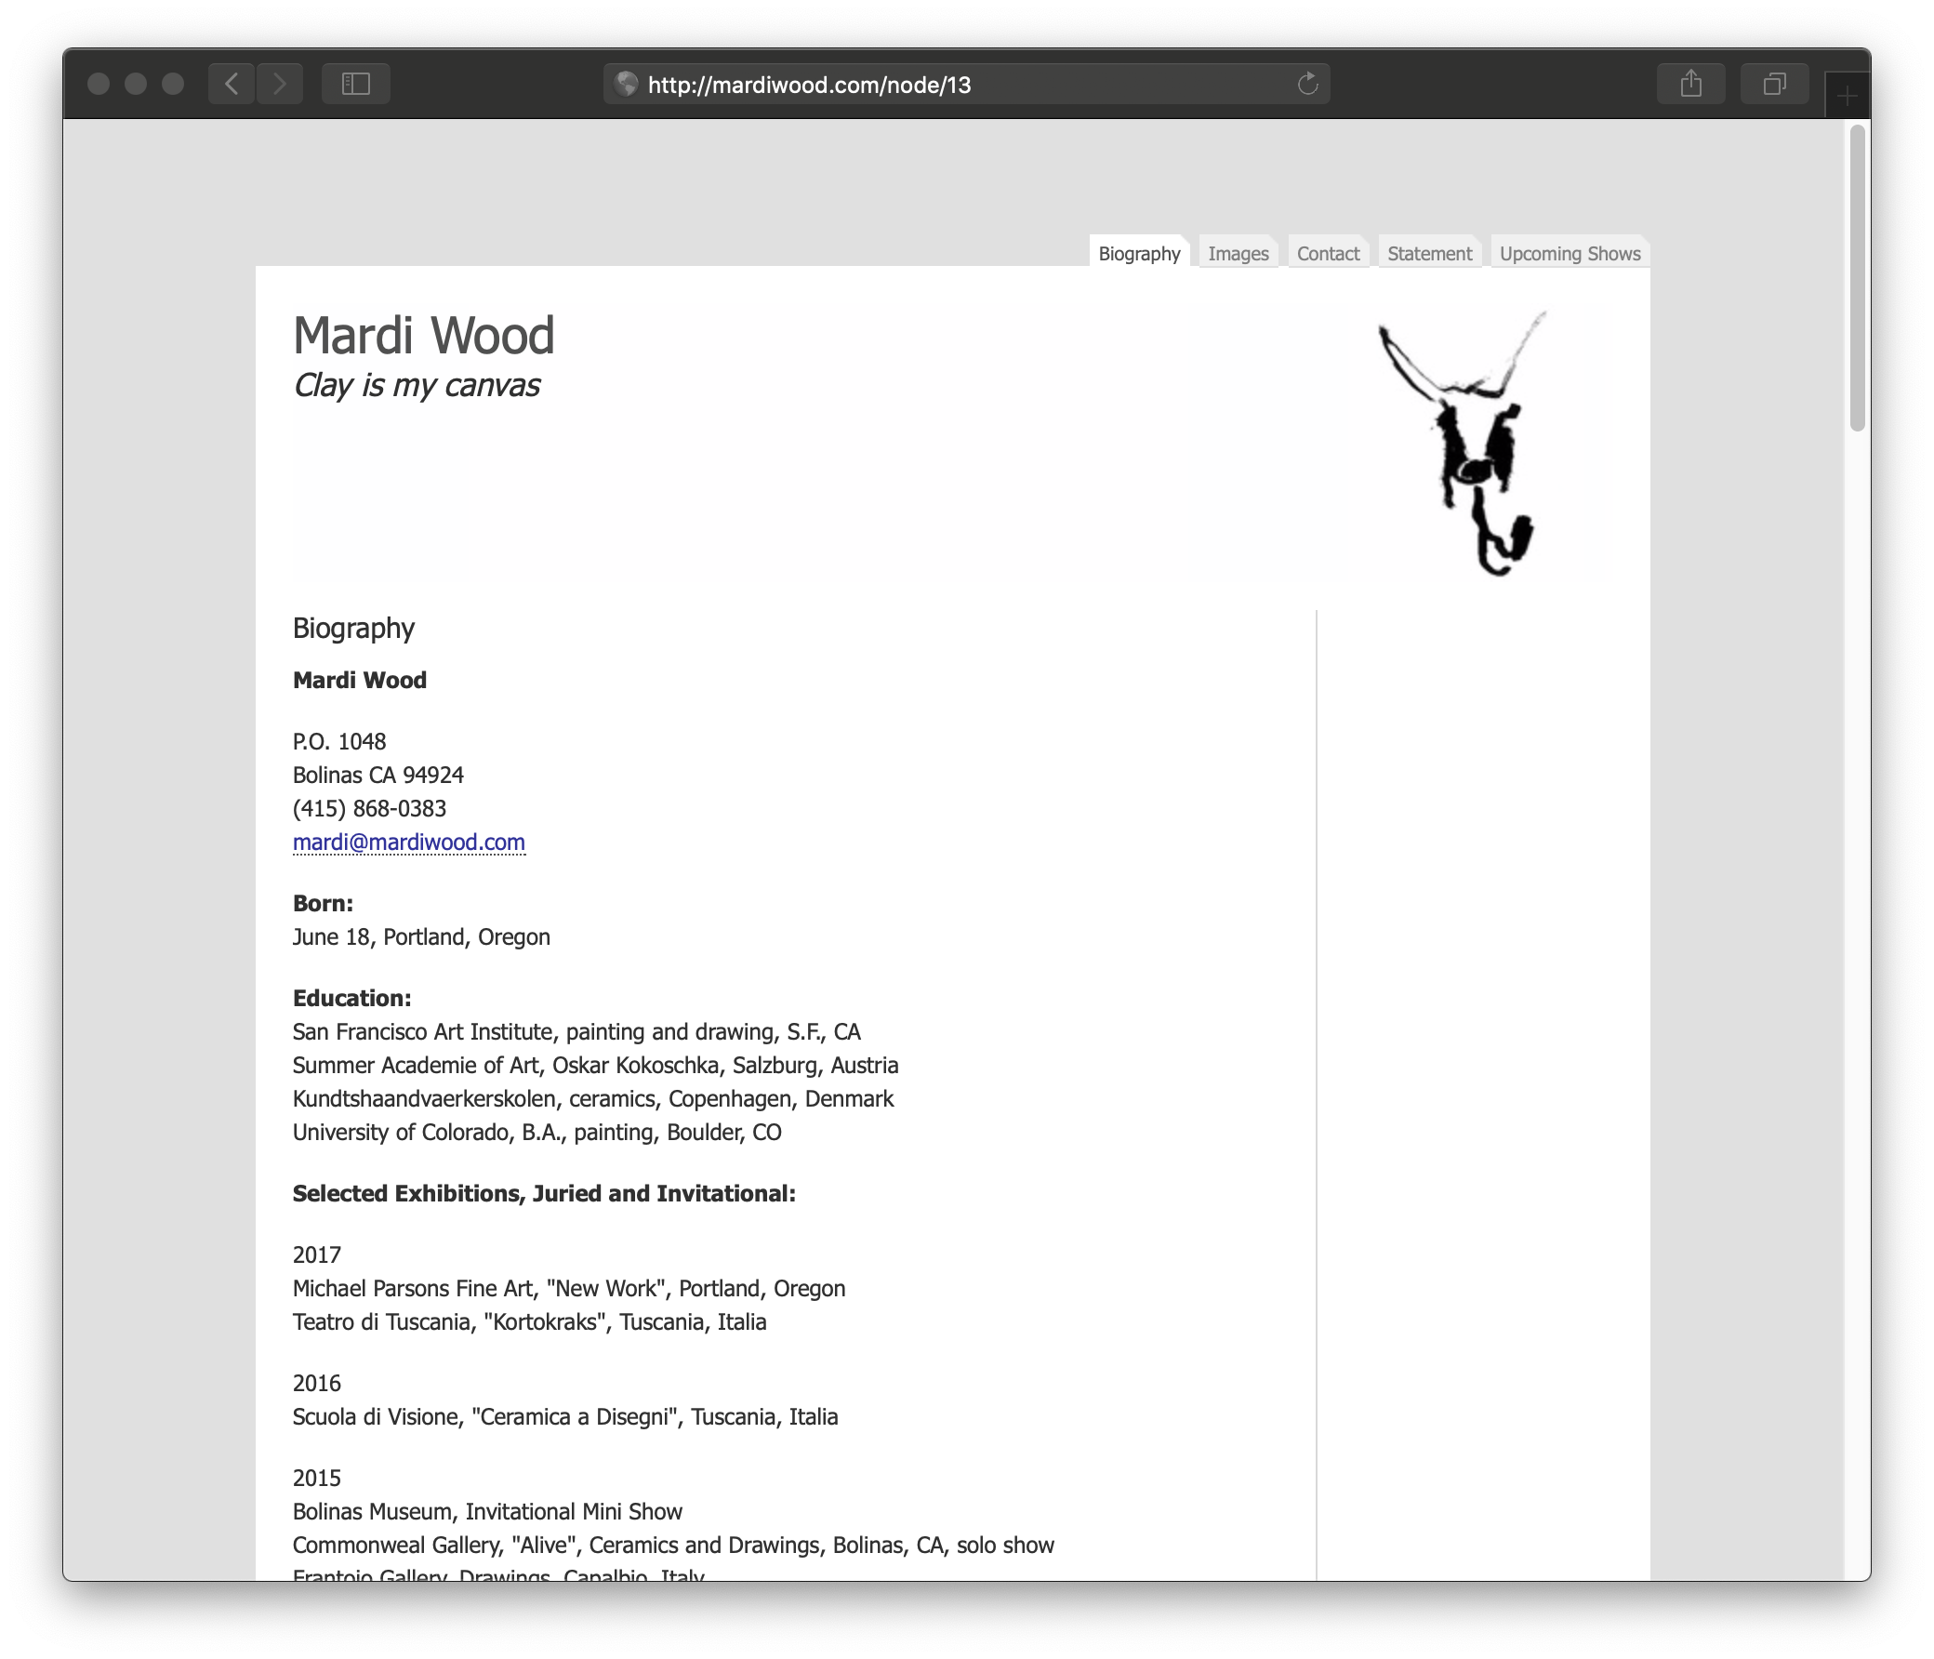The width and height of the screenshot is (1934, 1659).
Task: Open the Images tab
Action: pos(1238,253)
